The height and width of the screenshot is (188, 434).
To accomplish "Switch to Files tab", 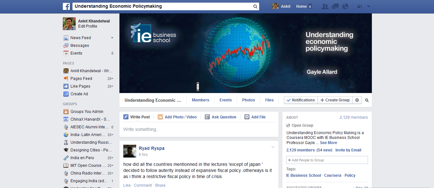I will (x=269, y=100).
